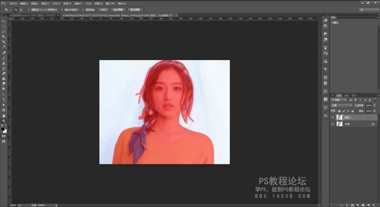Select the Lasso tool
The width and height of the screenshot is (380, 207).
(4, 31)
